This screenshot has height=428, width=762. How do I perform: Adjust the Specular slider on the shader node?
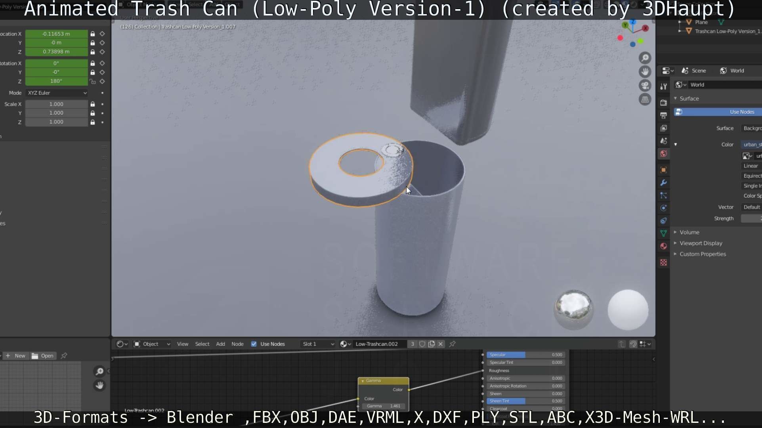click(525, 355)
